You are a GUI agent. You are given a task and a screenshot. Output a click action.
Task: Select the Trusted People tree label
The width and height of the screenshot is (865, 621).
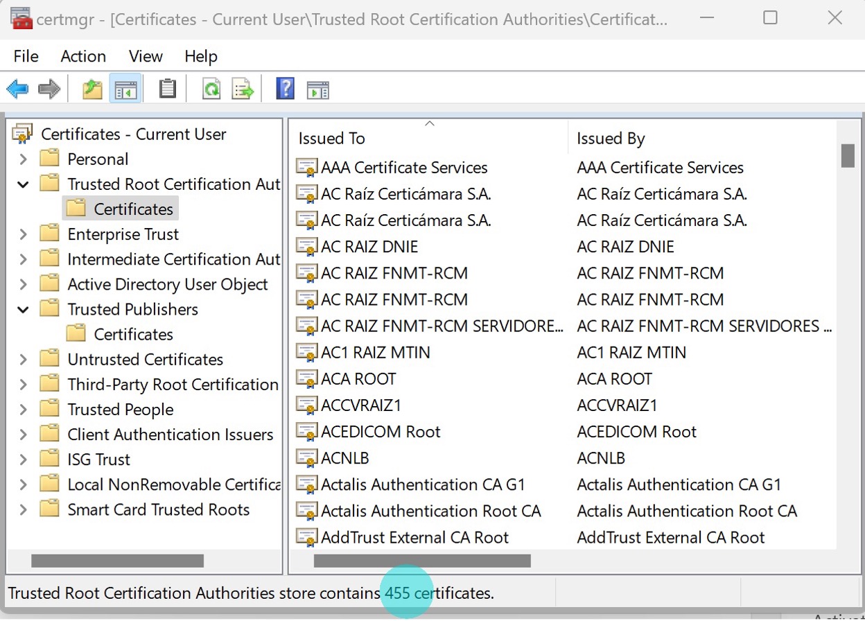121,409
